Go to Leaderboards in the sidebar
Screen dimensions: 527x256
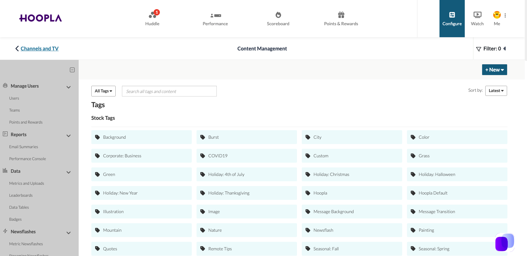tap(21, 195)
